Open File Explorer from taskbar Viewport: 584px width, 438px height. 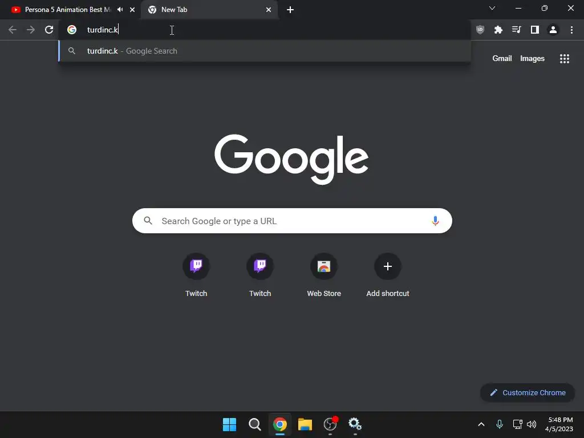[x=305, y=424]
